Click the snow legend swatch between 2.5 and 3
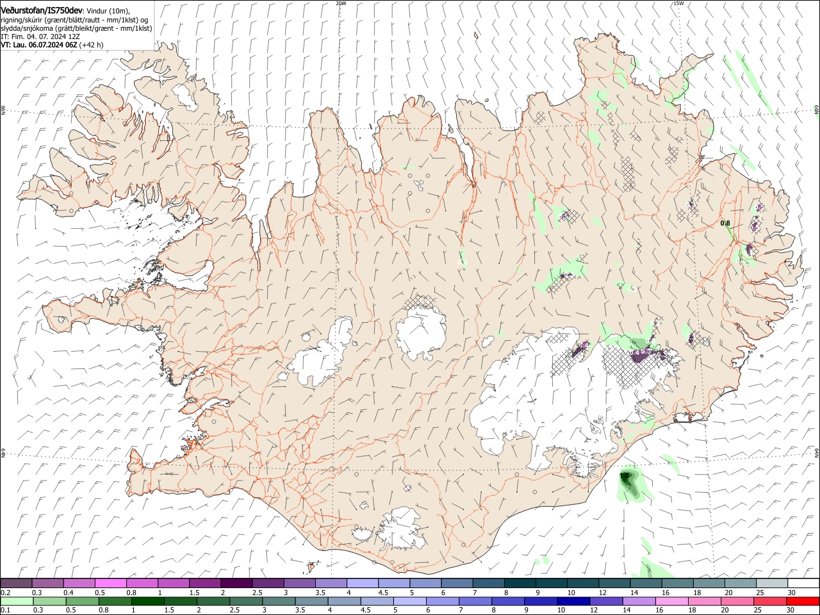 pos(268,583)
